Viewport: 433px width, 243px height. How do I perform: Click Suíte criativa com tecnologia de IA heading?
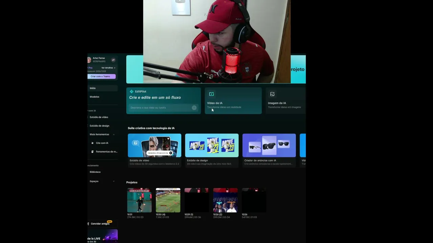click(151, 128)
